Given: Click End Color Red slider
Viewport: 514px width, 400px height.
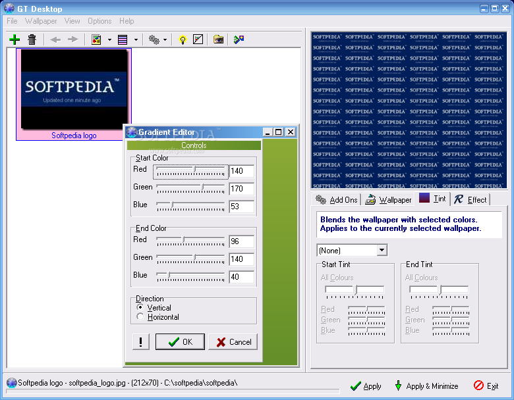Looking at the screenshot, I should (x=190, y=241).
